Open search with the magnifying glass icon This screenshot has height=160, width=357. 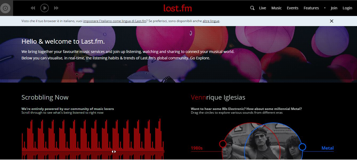click(252, 8)
